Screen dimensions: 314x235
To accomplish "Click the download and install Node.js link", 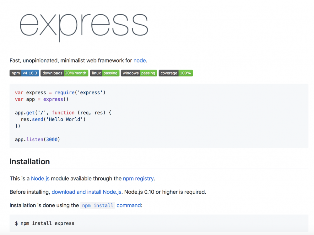I will coord(86,192).
